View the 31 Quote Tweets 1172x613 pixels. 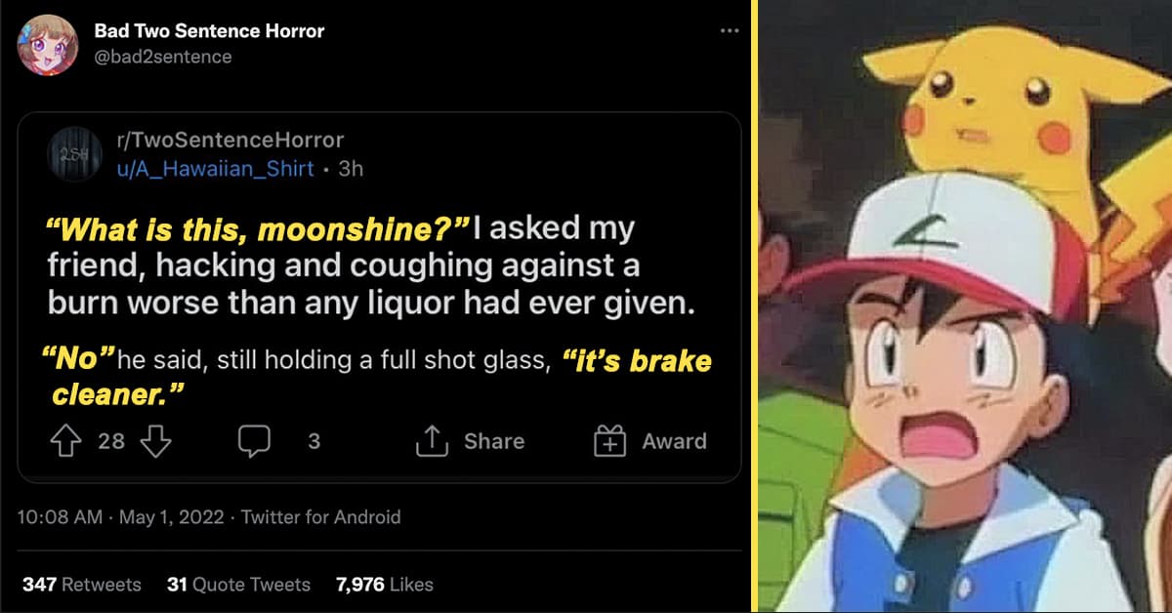pos(238,585)
